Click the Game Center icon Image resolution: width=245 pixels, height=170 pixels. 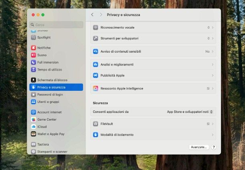pyautogui.click(x=33, y=119)
